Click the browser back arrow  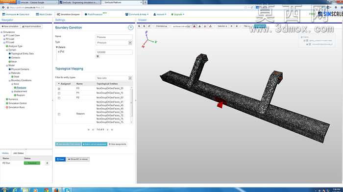pos(3,7)
